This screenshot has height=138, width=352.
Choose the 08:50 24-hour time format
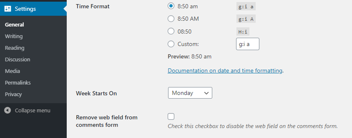point(171,31)
